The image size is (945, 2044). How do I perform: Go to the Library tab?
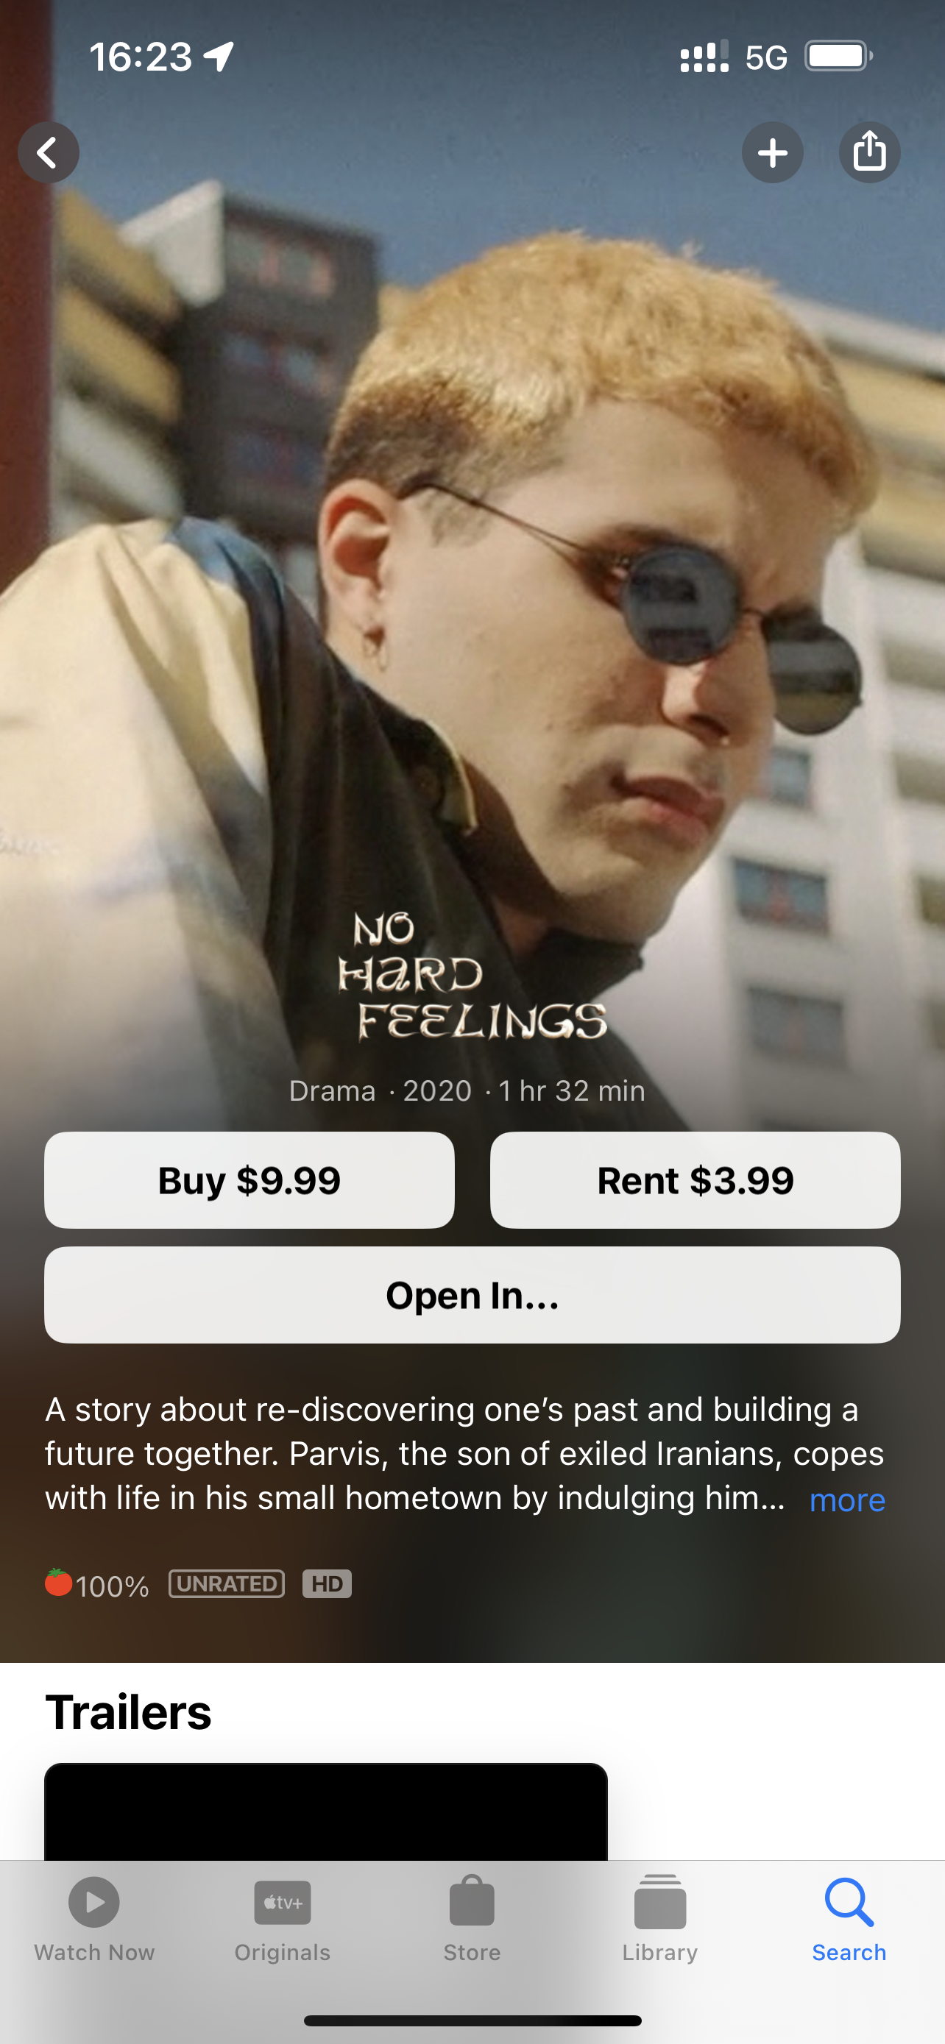[x=660, y=1920]
